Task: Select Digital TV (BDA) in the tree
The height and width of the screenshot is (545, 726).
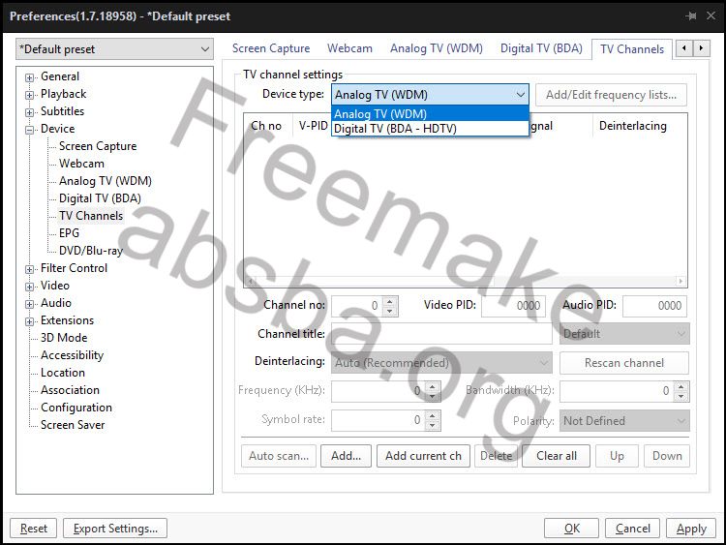Action: coord(100,198)
